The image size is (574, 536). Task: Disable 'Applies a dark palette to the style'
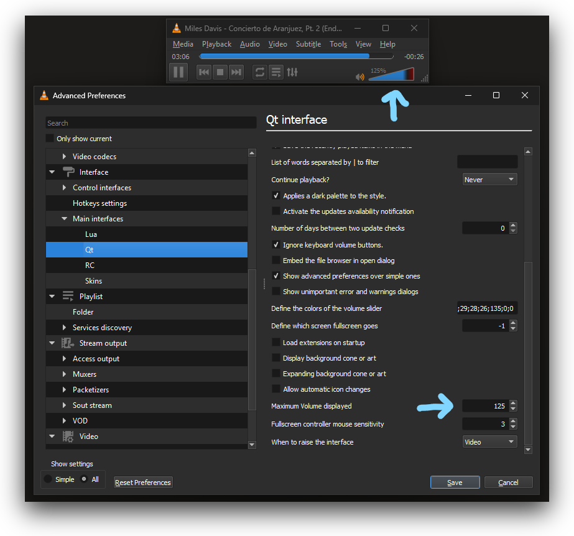(276, 195)
